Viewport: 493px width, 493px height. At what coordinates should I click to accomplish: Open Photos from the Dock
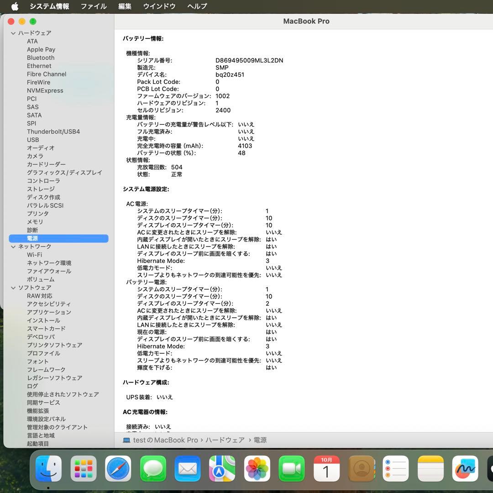[x=257, y=468]
